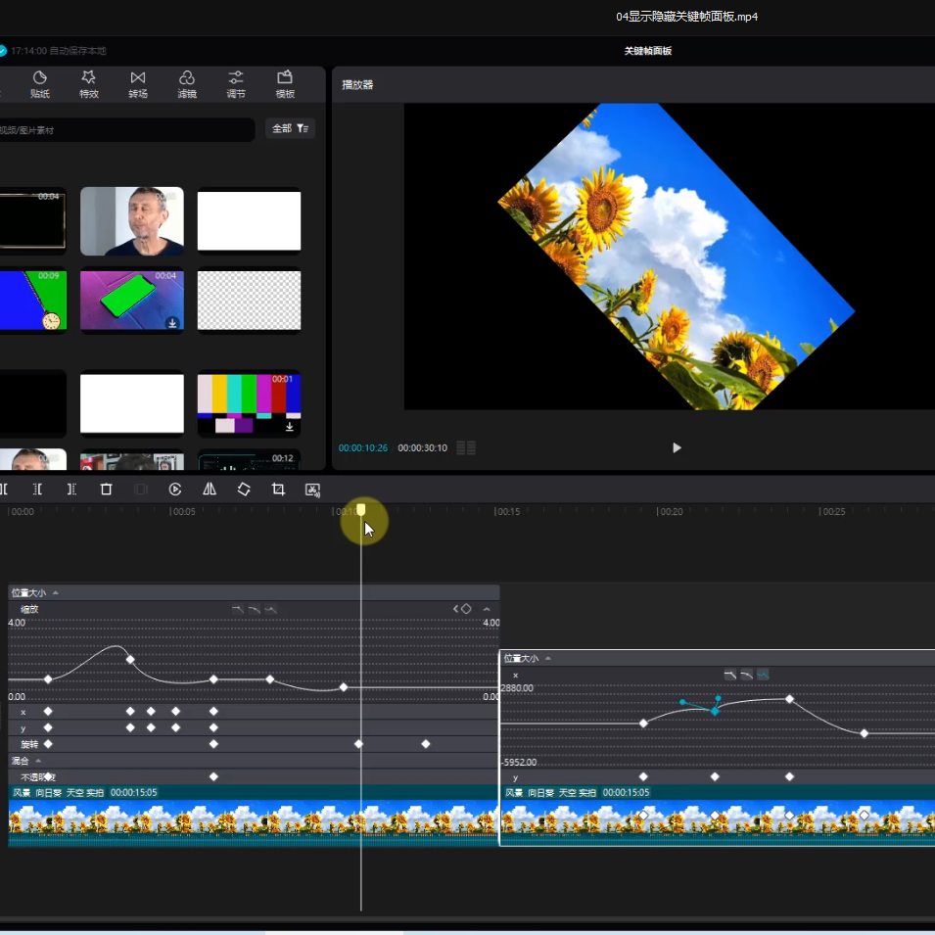Collapse the 混合 section
Image resolution: width=935 pixels, height=935 pixels.
39,761
